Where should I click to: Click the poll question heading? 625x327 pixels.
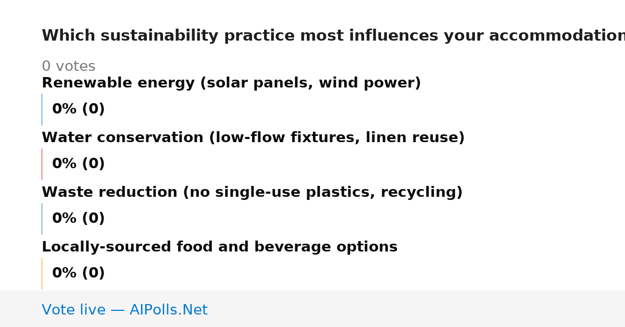333,36
